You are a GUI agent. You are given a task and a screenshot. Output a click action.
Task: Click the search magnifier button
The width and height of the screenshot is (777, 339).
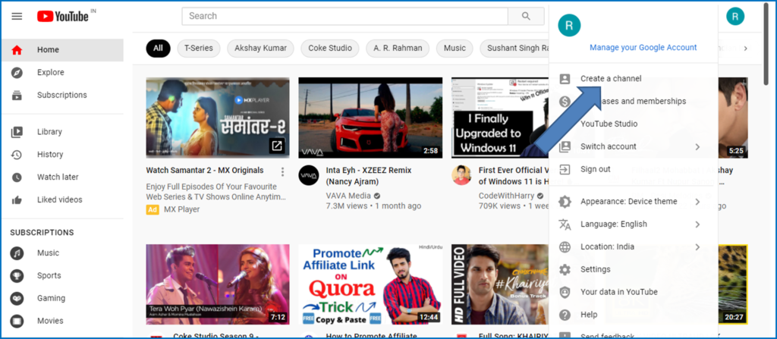pos(526,16)
